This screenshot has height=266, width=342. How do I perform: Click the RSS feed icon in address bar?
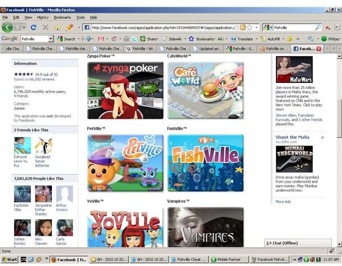(x=243, y=27)
